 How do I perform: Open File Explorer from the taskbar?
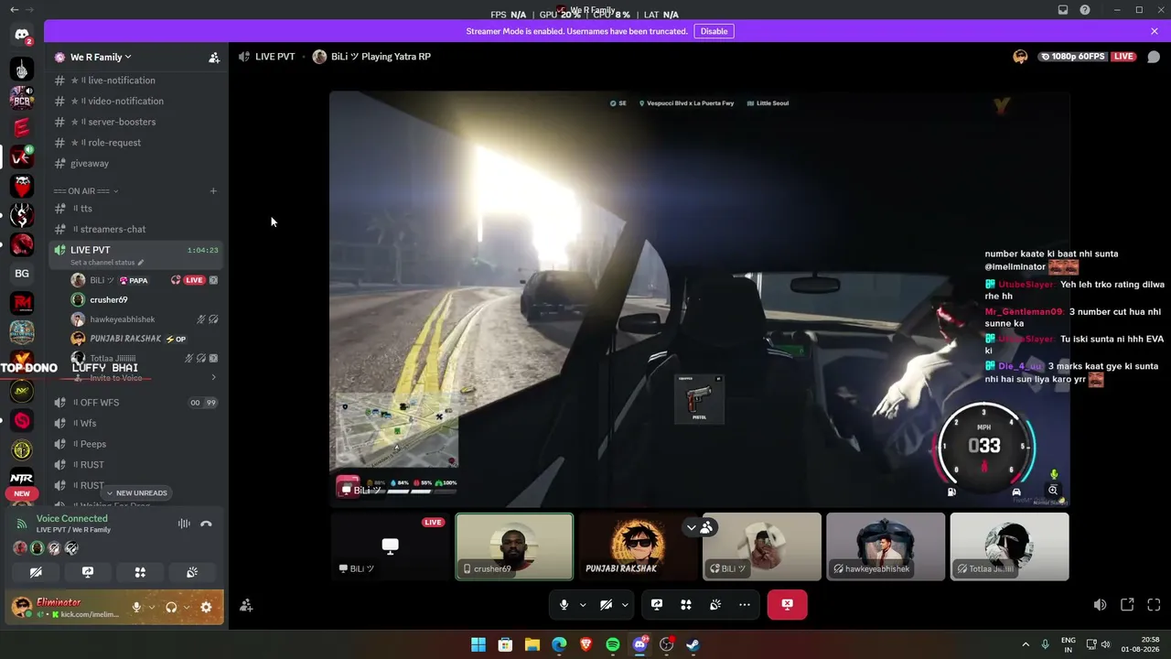pos(532,644)
